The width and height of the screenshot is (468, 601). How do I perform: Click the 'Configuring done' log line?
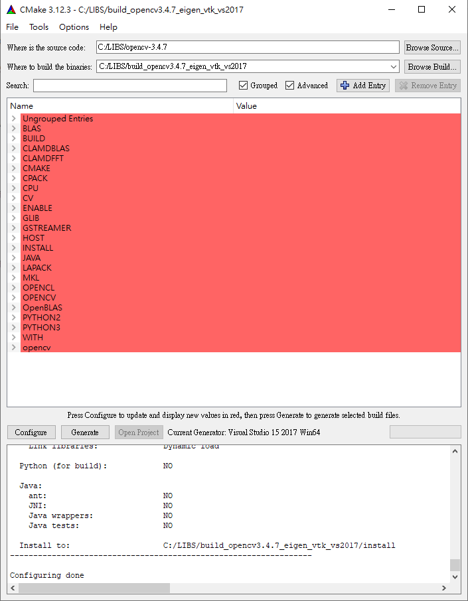pos(46,575)
